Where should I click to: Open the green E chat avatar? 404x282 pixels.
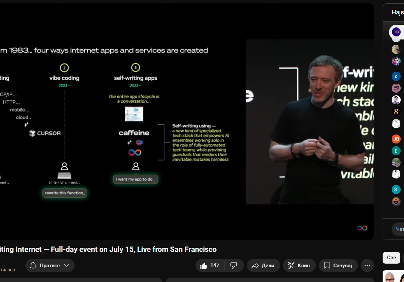click(x=396, y=151)
